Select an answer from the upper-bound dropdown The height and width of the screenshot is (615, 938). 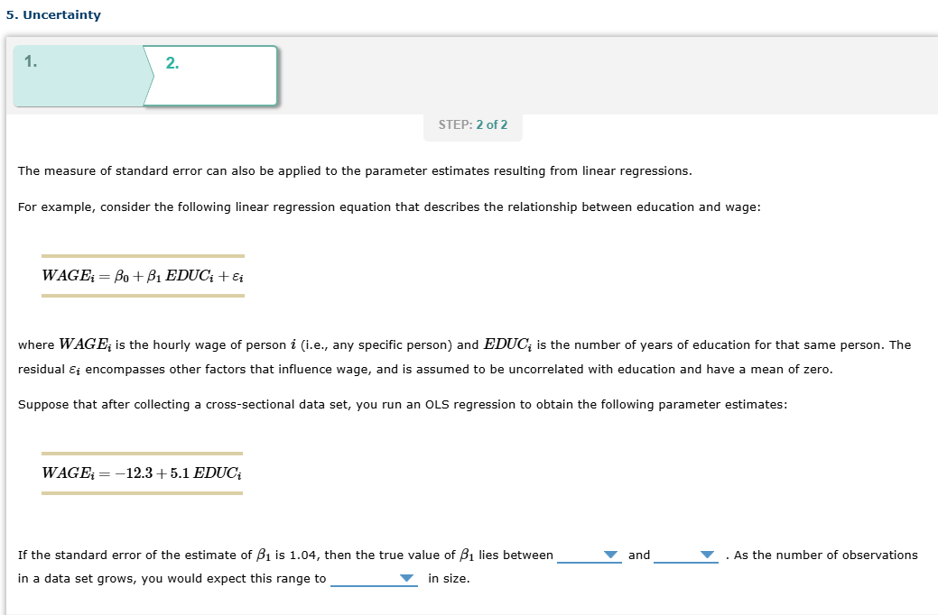coord(684,555)
